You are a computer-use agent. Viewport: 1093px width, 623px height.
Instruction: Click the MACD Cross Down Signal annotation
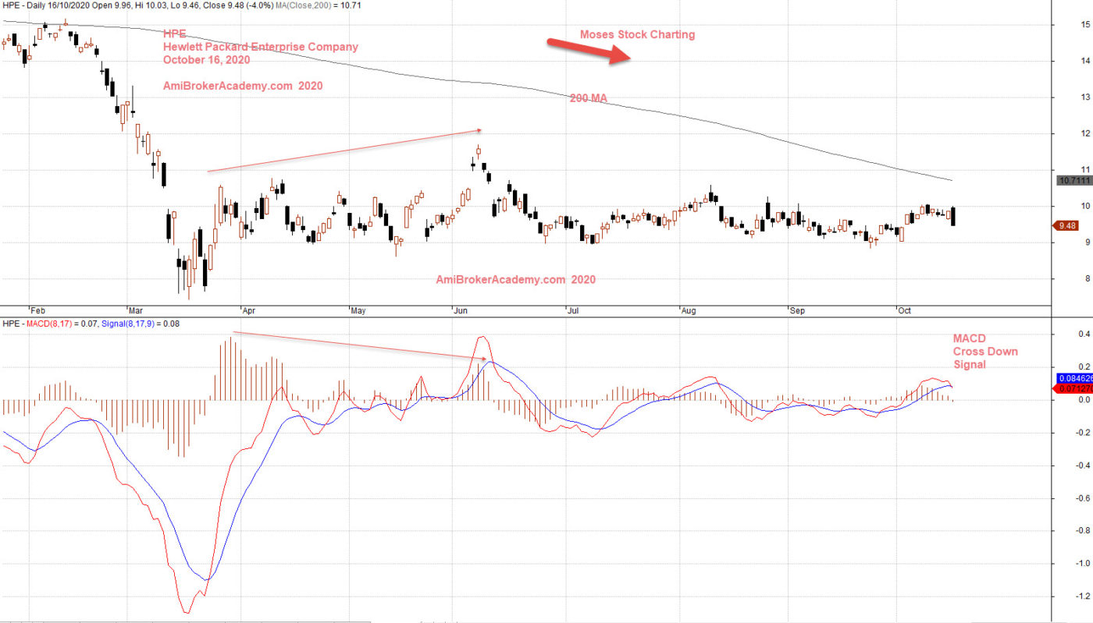pyautogui.click(x=985, y=352)
